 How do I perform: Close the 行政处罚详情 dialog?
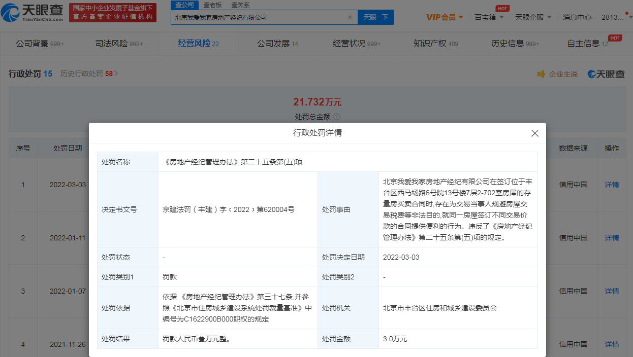534,133
